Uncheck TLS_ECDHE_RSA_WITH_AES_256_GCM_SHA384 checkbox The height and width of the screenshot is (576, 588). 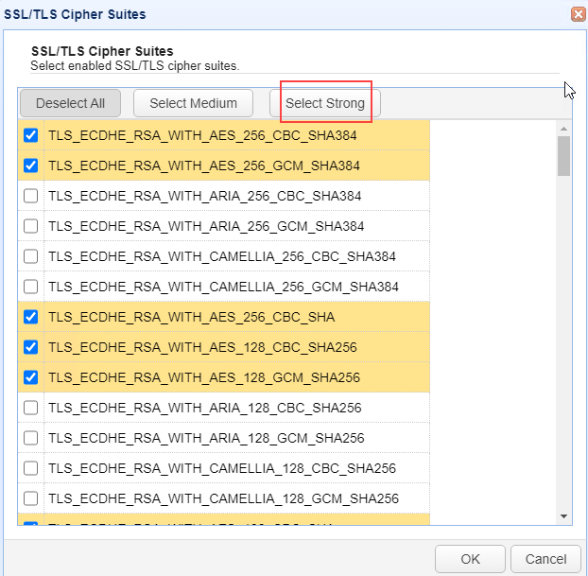31,166
